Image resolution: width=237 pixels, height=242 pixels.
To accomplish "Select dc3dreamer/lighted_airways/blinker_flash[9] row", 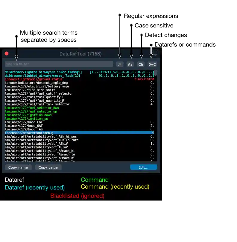I will coord(79,72).
